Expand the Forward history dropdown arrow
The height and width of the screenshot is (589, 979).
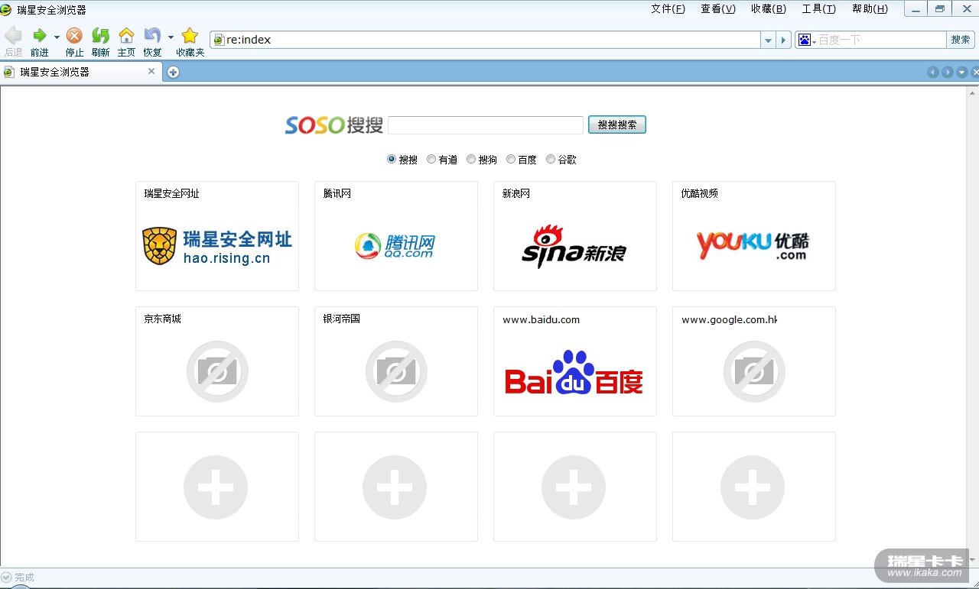(x=57, y=37)
